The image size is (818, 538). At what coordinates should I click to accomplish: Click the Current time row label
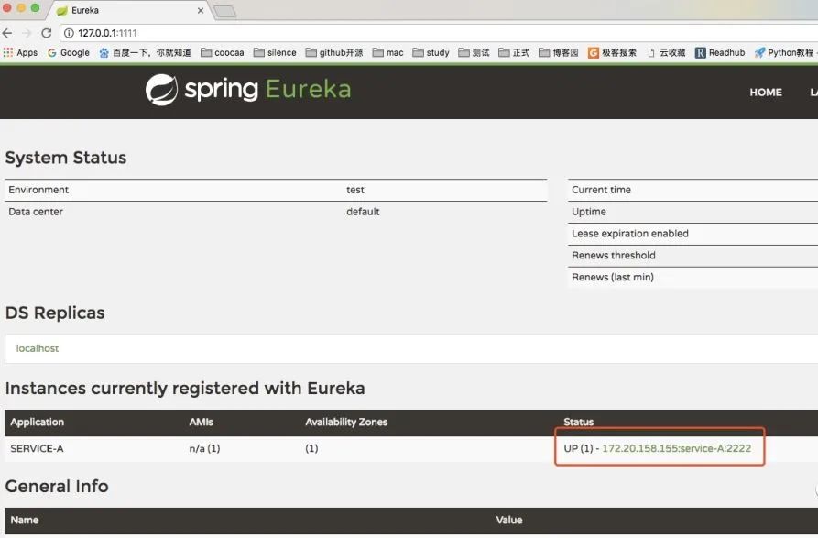coord(601,190)
